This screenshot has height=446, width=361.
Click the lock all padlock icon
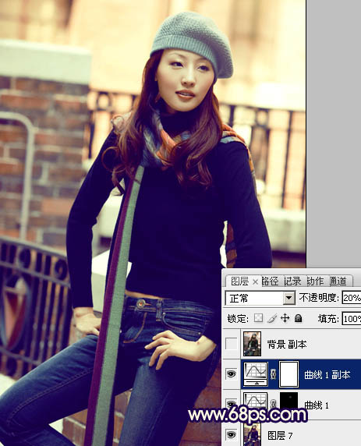click(x=298, y=318)
